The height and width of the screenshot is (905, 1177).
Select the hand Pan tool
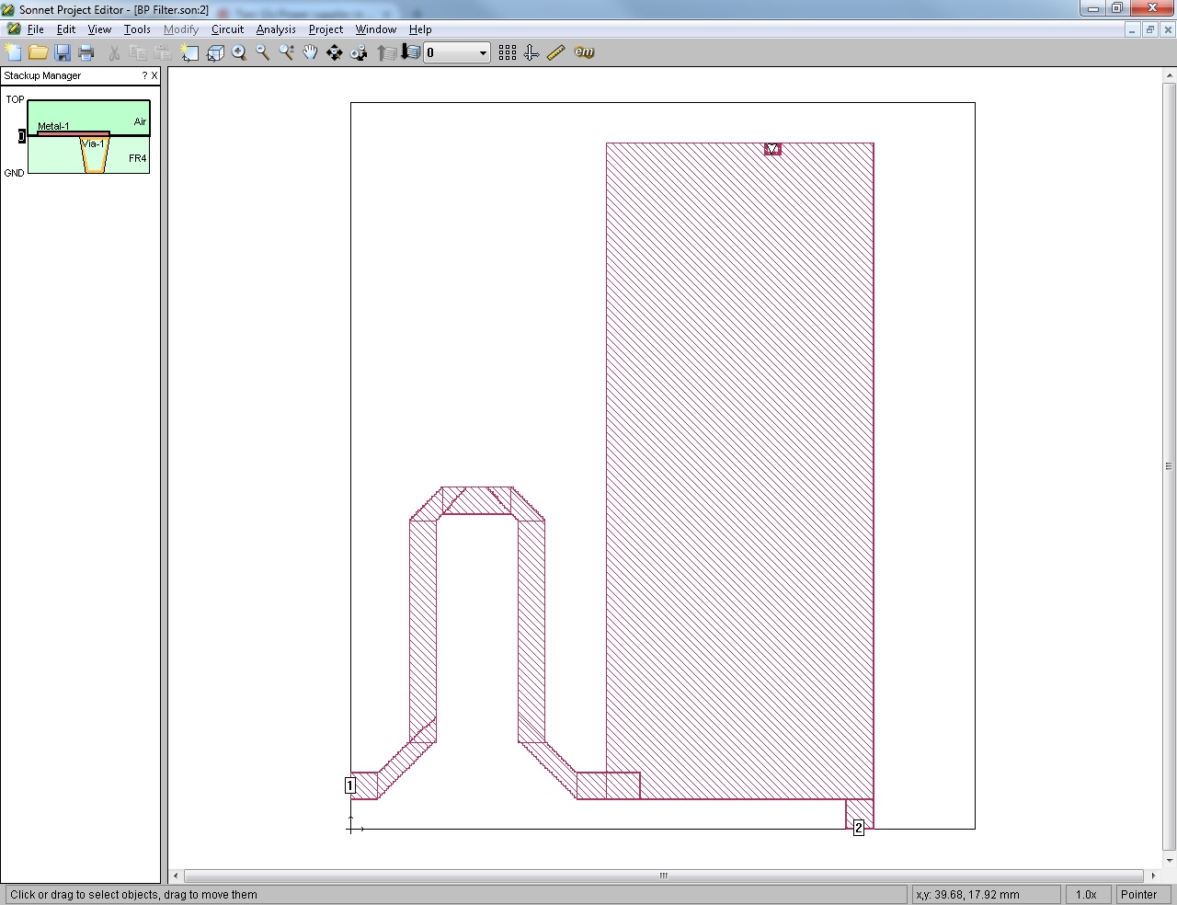[310, 52]
